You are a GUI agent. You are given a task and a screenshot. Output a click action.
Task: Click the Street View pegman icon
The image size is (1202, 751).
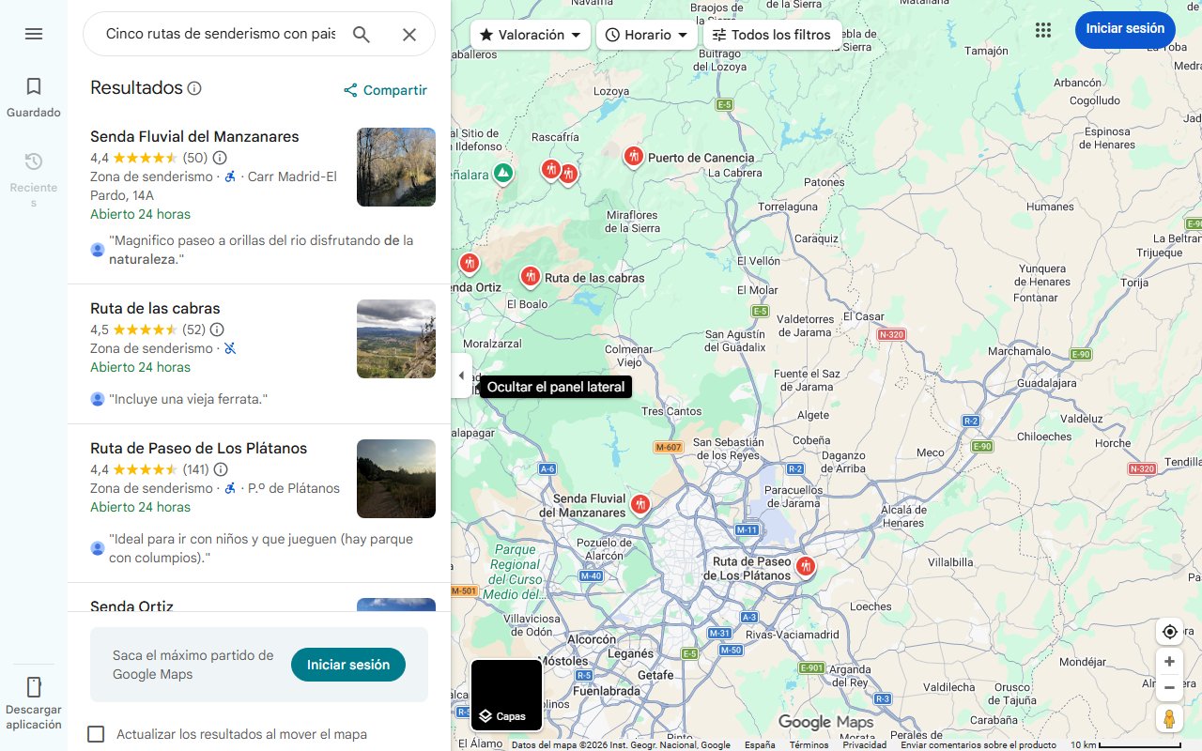click(x=1169, y=718)
